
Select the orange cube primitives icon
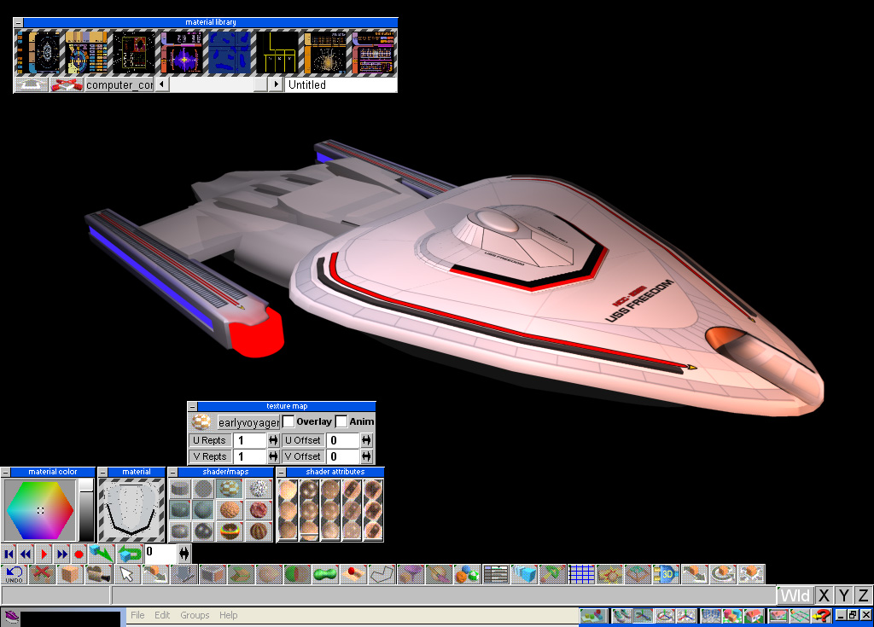(x=70, y=574)
